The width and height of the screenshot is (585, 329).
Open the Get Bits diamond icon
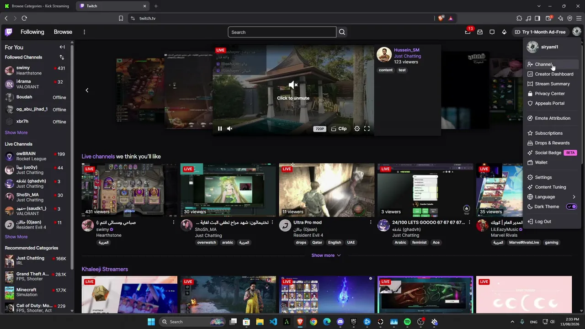coord(504,32)
